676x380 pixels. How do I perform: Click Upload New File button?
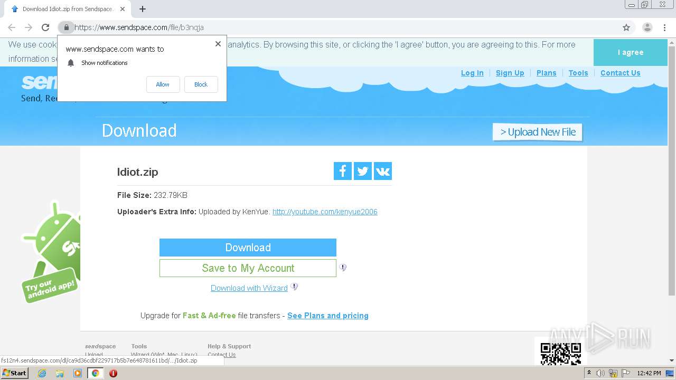(x=538, y=132)
